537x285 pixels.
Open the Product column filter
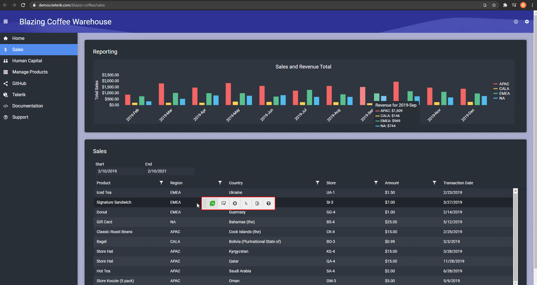pyautogui.click(x=161, y=183)
